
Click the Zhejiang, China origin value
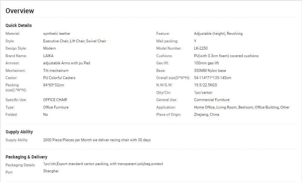coord(206,115)
